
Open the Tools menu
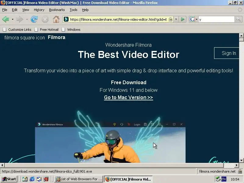[x=74, y=10]
